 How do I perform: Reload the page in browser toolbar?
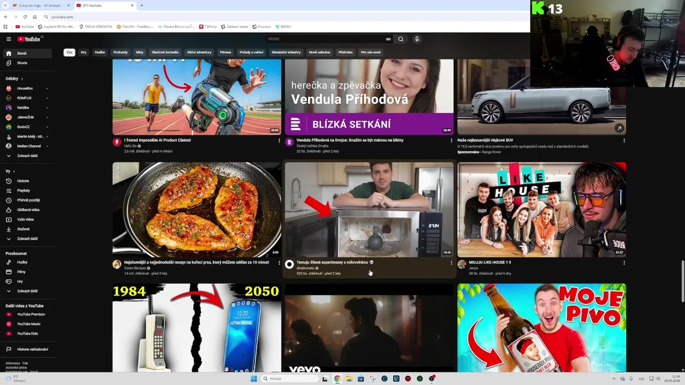tap(25, 17)
